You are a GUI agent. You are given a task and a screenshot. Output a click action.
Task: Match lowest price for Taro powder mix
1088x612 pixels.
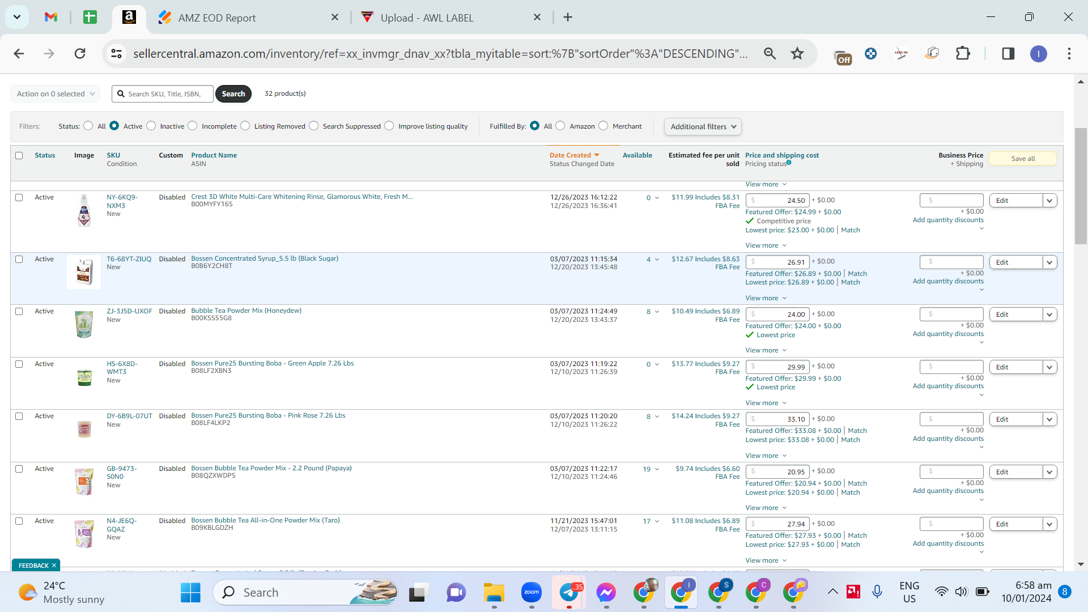pos(851,545)
